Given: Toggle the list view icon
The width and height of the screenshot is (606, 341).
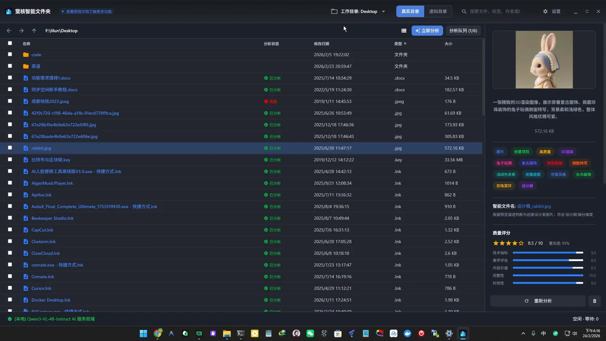Looking at the screenshot, I should 404,31.
